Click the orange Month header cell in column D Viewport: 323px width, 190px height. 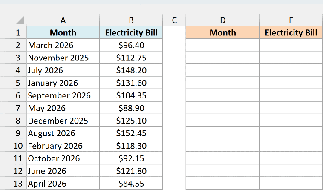tap(223, 32)
